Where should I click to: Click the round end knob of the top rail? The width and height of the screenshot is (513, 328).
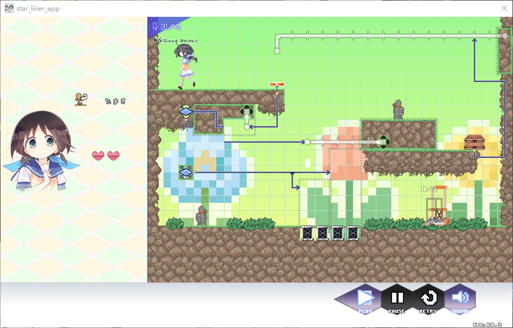pos(277,50)
